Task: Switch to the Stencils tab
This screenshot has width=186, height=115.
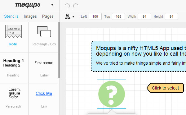Action: 11,16
